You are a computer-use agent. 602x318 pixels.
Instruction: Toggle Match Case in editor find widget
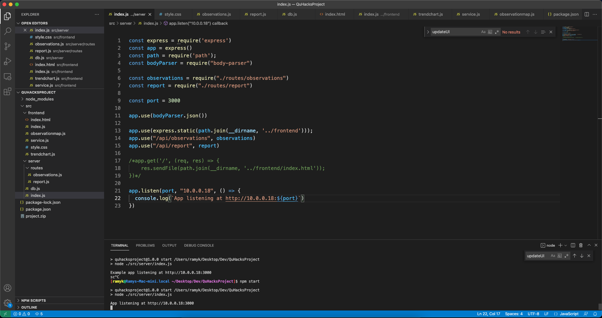[x=483, y=32]
